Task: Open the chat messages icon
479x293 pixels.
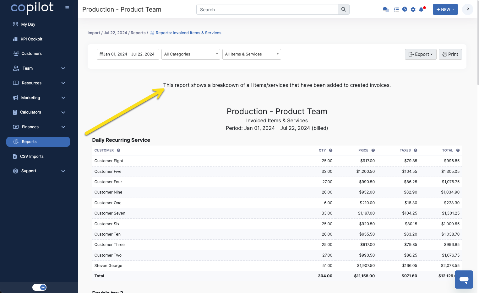Action: (386, 9)
